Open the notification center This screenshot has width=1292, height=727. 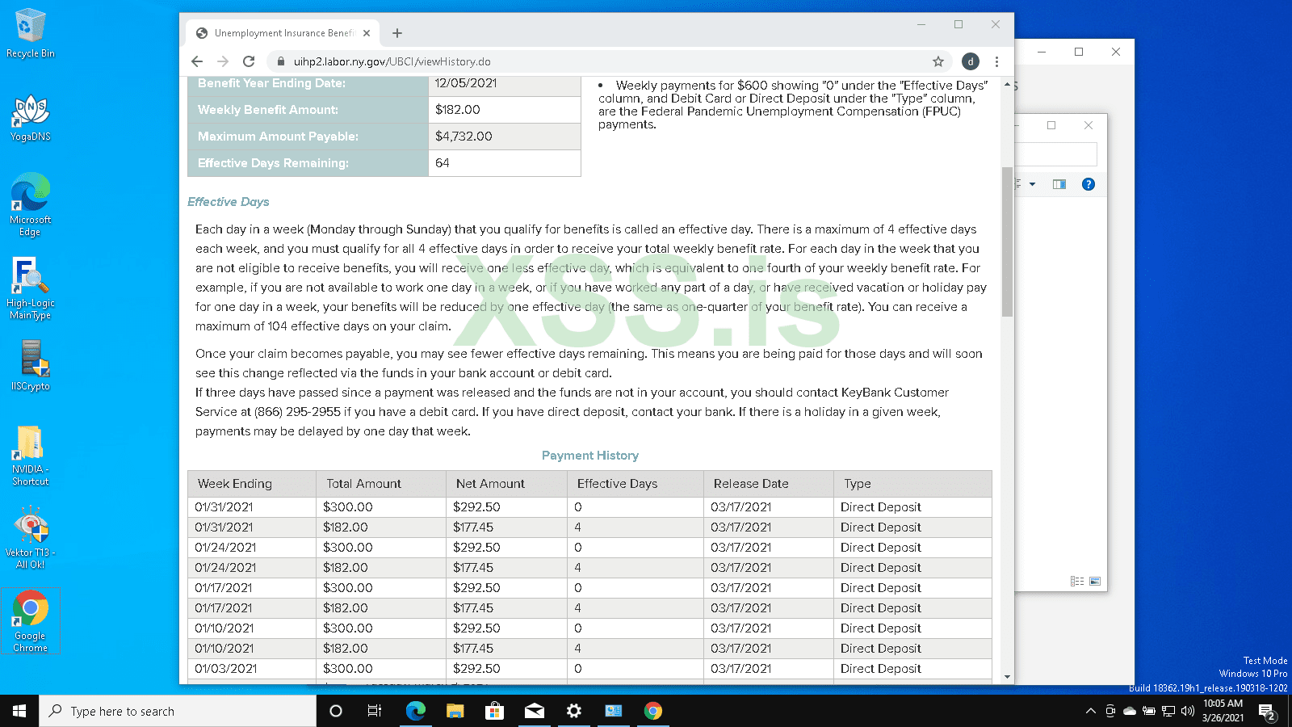(1267, 712)
